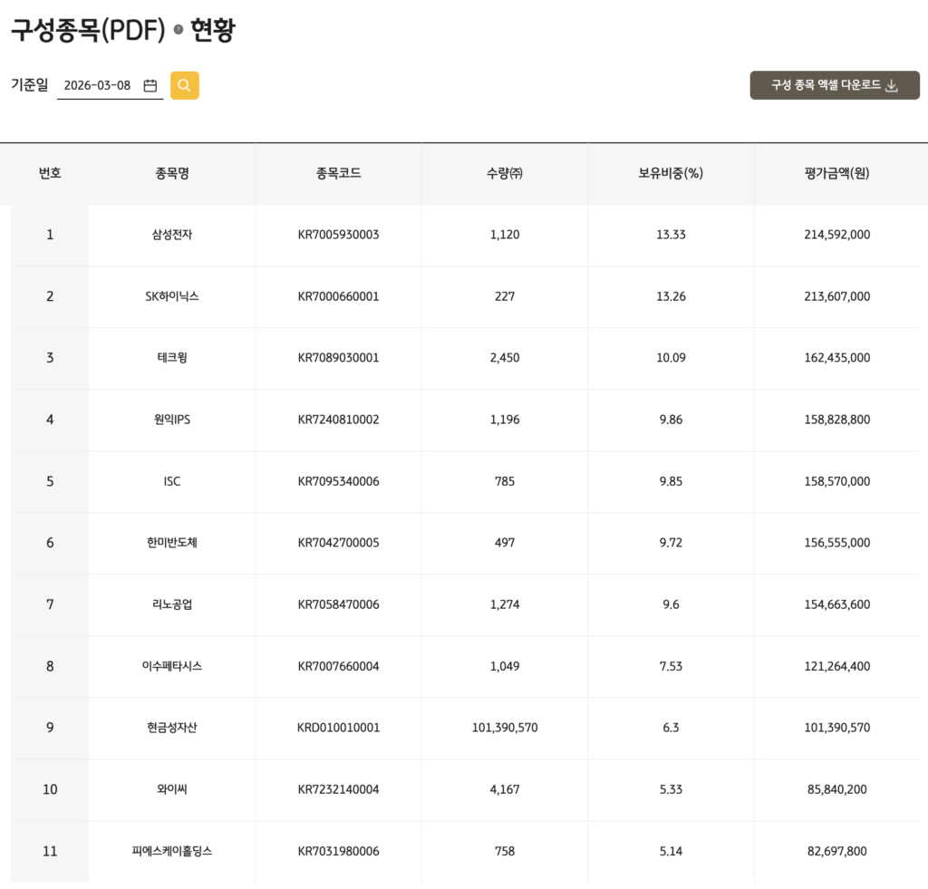Select the SK하이닉스 row name
This screenshot has width=928, height=889.
[x=172, y=296]
